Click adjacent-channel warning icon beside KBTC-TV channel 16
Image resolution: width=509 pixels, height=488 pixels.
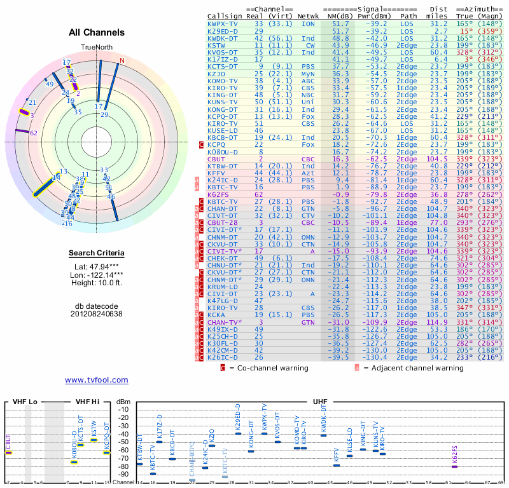[197, 187]
